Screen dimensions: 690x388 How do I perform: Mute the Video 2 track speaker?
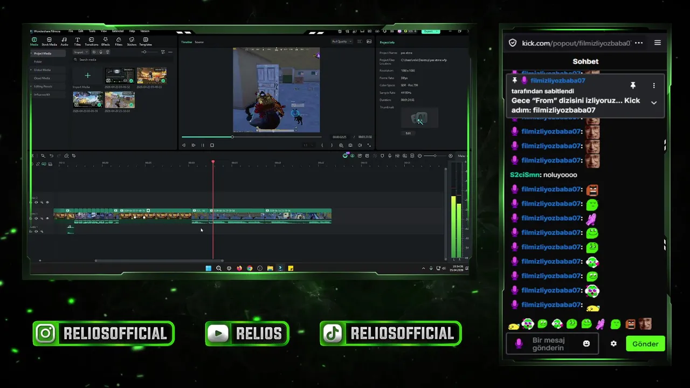36,202
